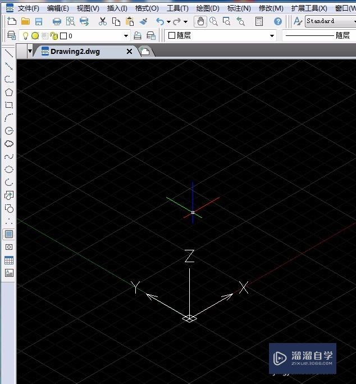Expand the redo history dropdown
The image size is (356, 384).
[185, 22]
